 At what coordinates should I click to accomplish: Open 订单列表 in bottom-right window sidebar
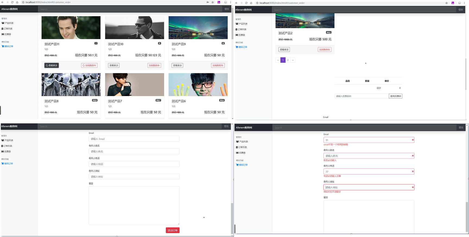click(242, 147)
